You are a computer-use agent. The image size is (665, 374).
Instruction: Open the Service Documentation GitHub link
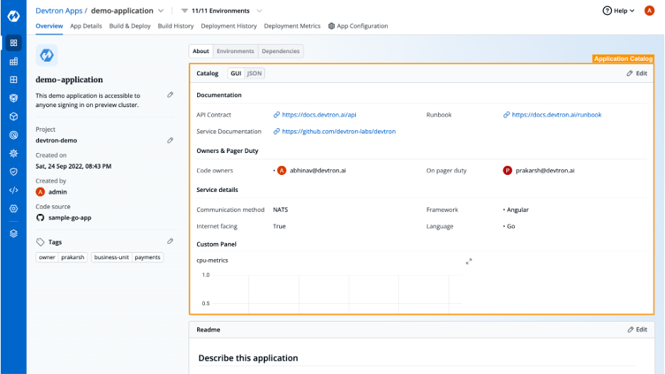338,131
